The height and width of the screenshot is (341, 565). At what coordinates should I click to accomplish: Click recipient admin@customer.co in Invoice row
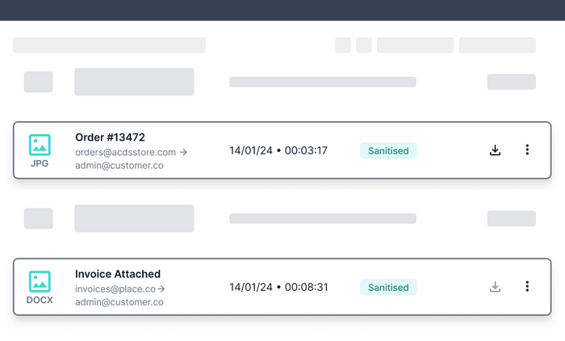tap(119, 302)
